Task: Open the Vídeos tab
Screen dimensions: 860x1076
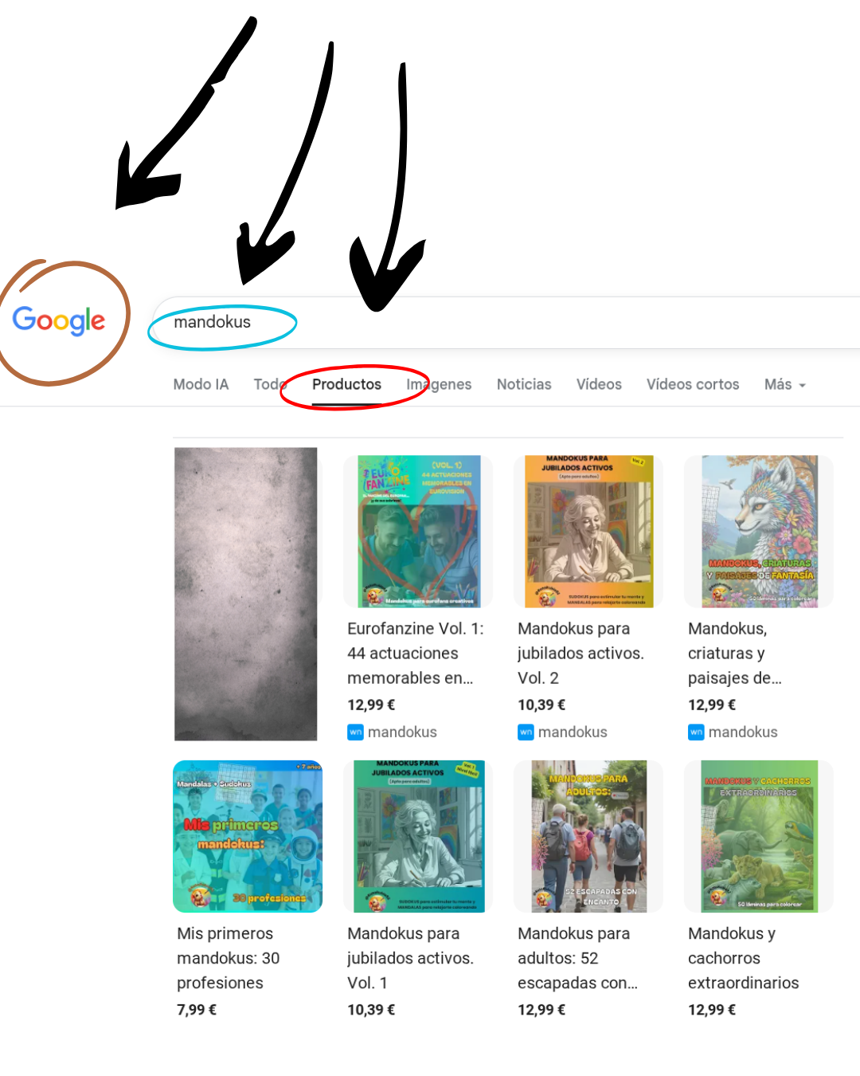Action: coord(599,384)
